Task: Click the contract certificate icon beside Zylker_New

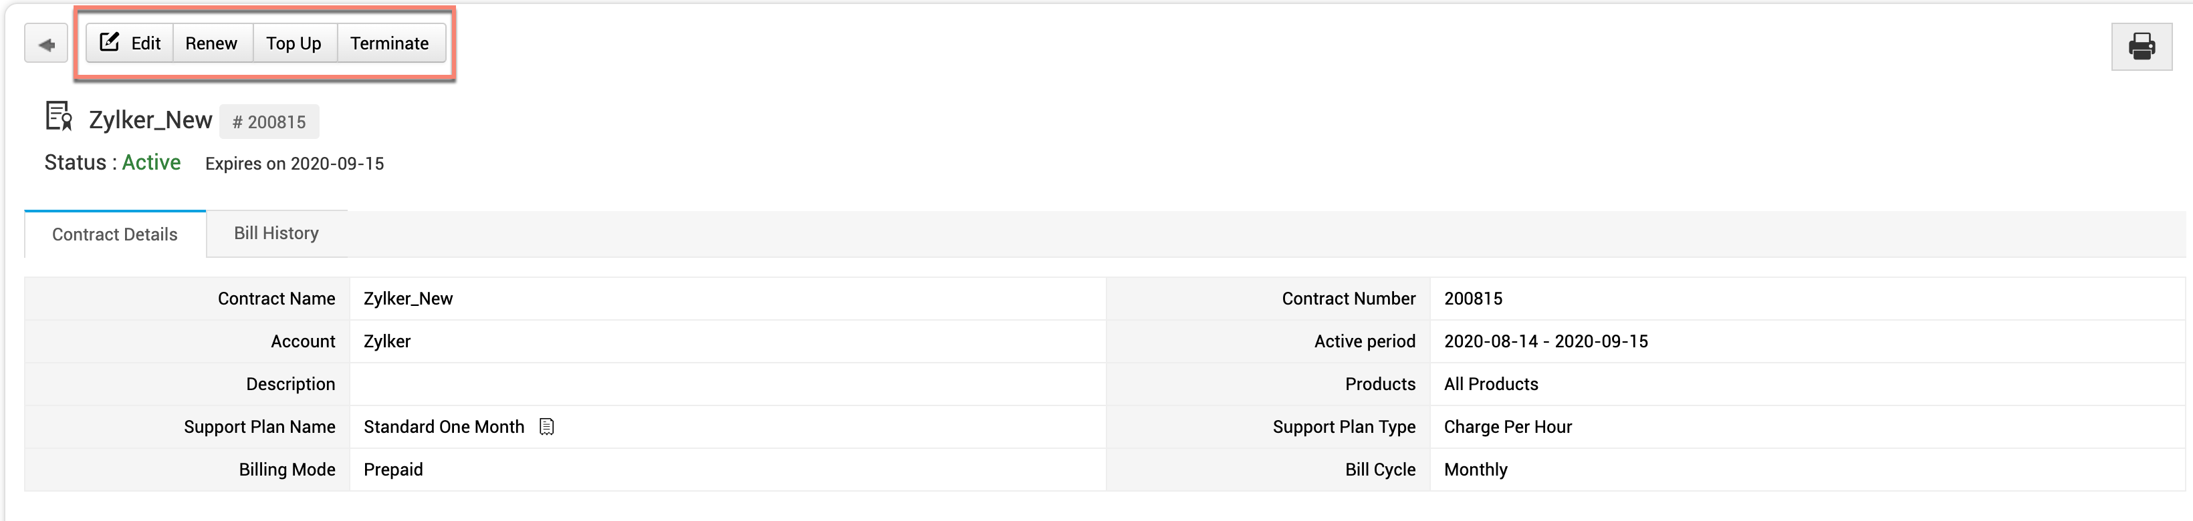Action: coord(59,116)
